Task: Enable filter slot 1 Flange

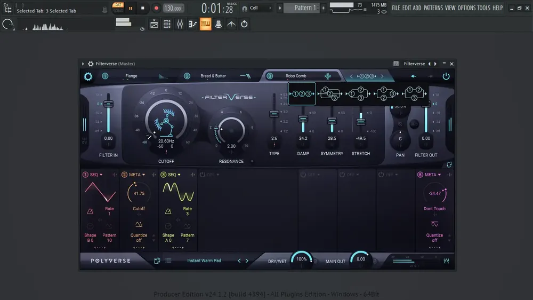Action: [x=105, y=76]
